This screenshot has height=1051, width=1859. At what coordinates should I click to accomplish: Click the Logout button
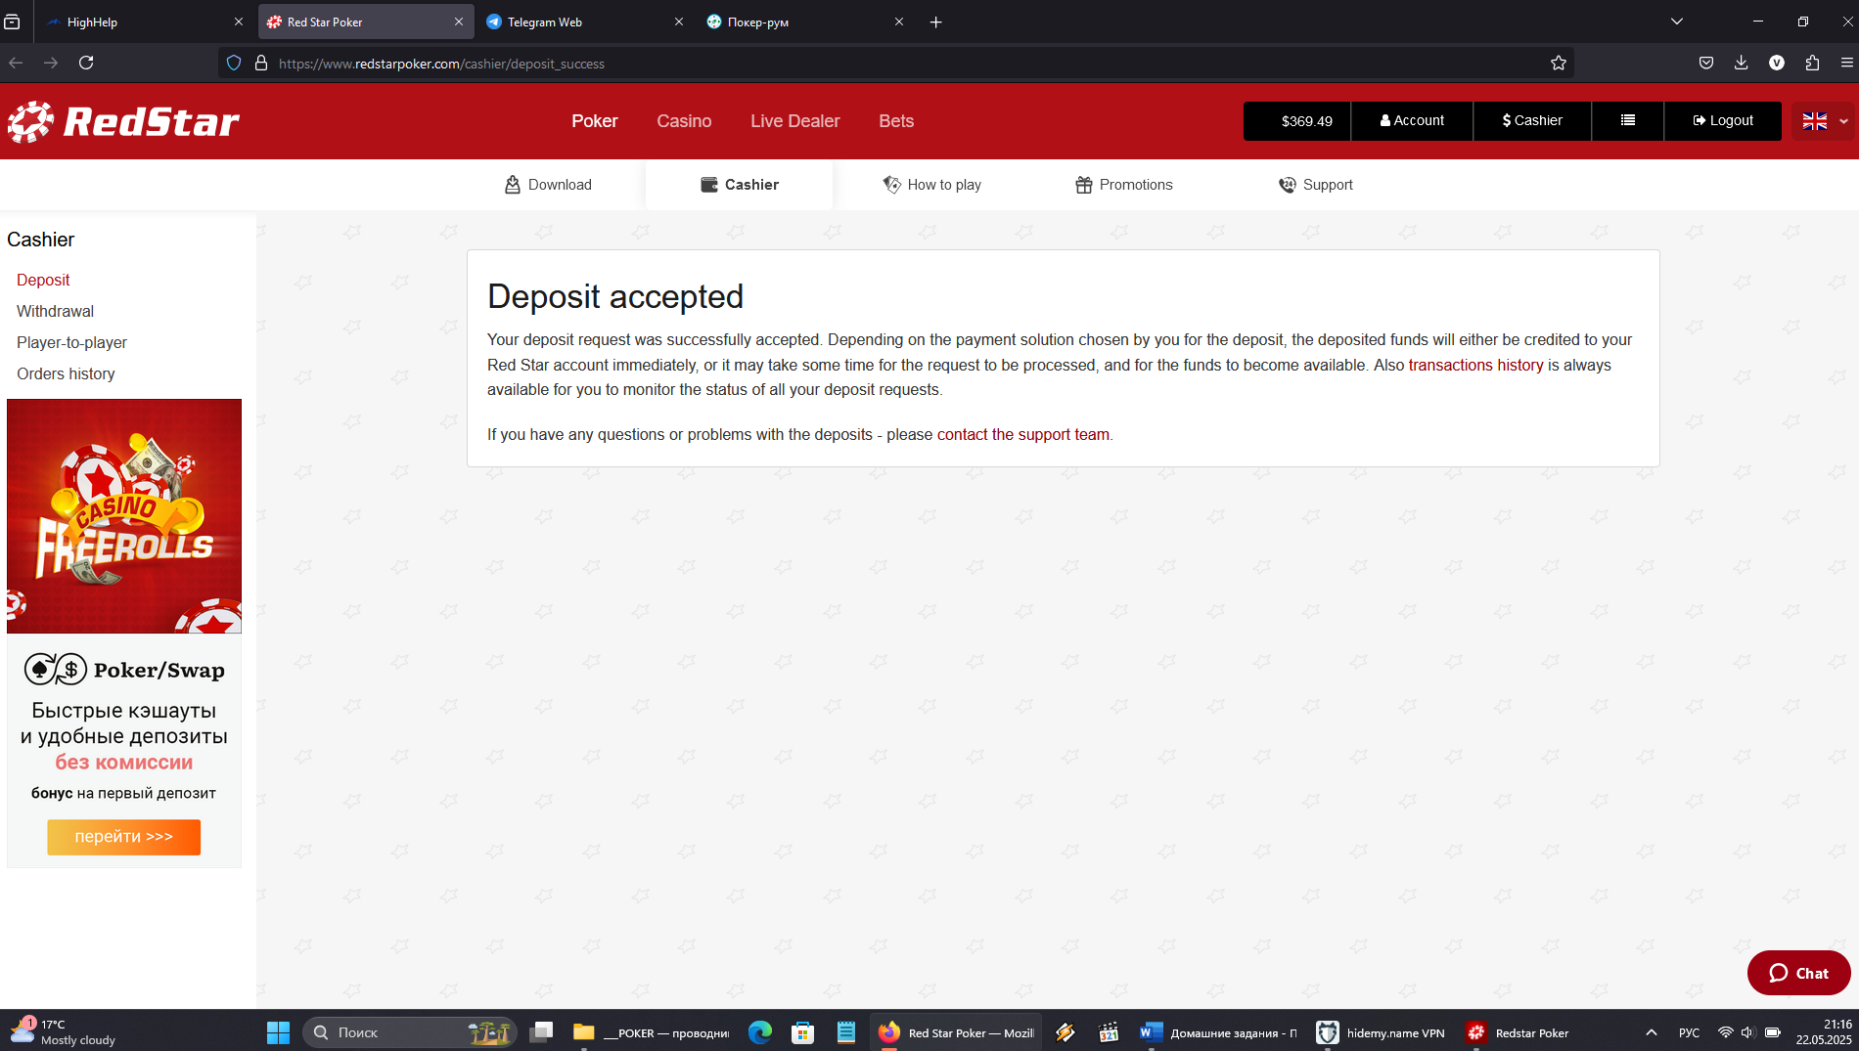(1723, 121)
